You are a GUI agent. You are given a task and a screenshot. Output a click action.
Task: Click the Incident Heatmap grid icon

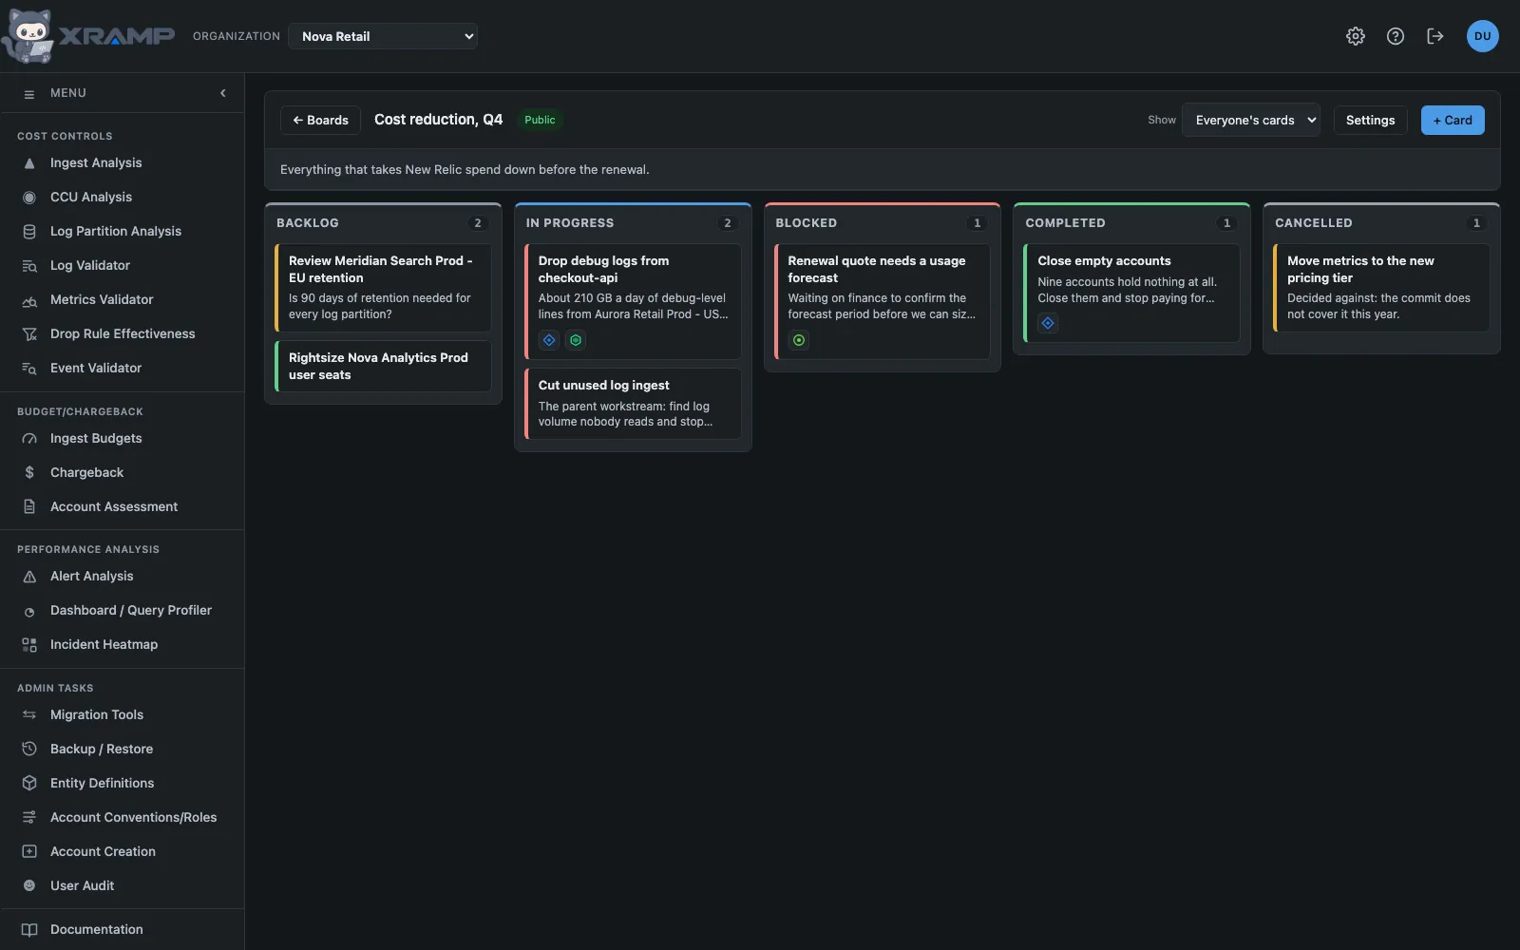pyautogui.click(x=29, y=644)
